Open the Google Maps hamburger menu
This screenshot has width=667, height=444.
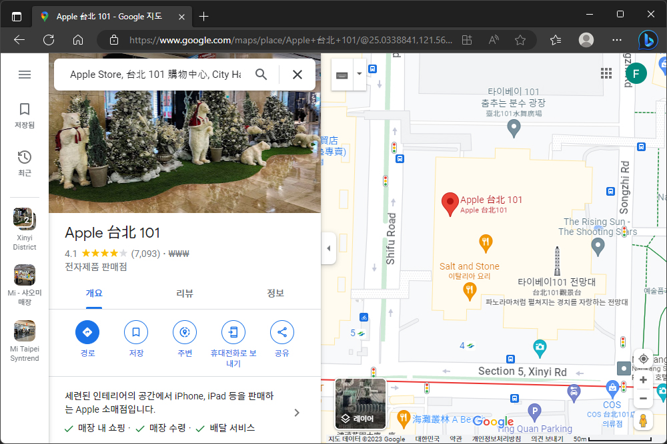[x=25, y=75]
